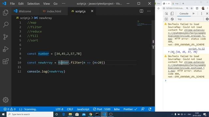This screenshot has width=209, height=117.
Task: Click the Prettier status indicator
Action: tap(130, 109)
